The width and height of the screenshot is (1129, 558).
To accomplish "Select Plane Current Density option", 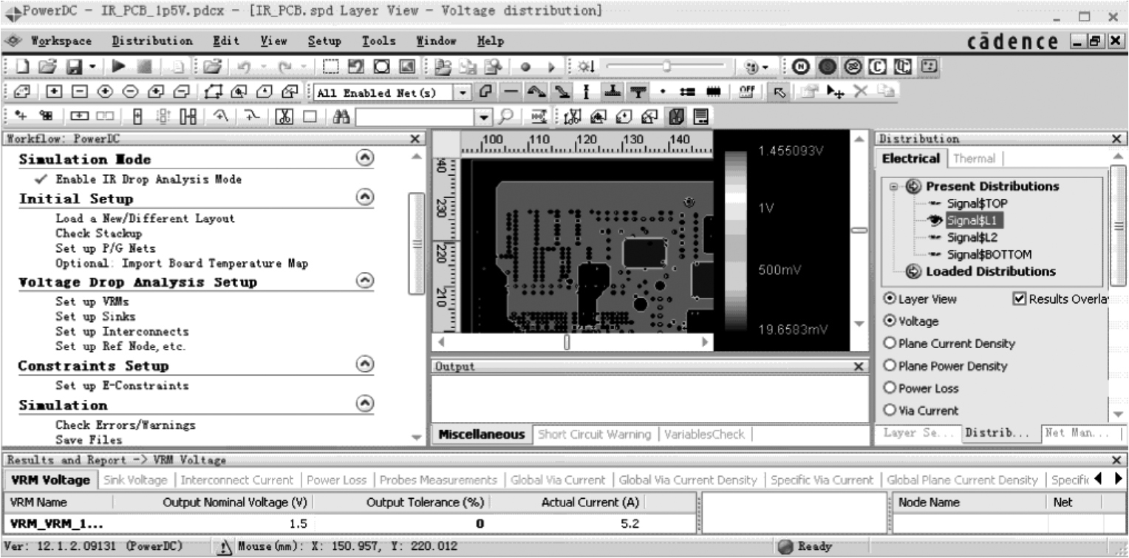I will coord(889,344).
